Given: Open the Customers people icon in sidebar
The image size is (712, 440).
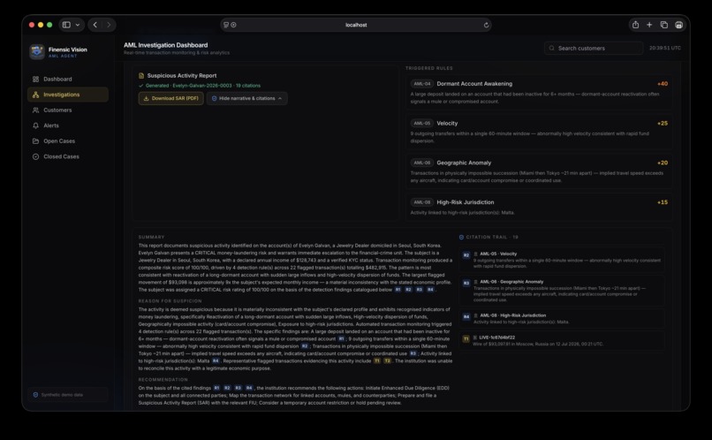Looking at the screenshot, I should coord(35,110).
